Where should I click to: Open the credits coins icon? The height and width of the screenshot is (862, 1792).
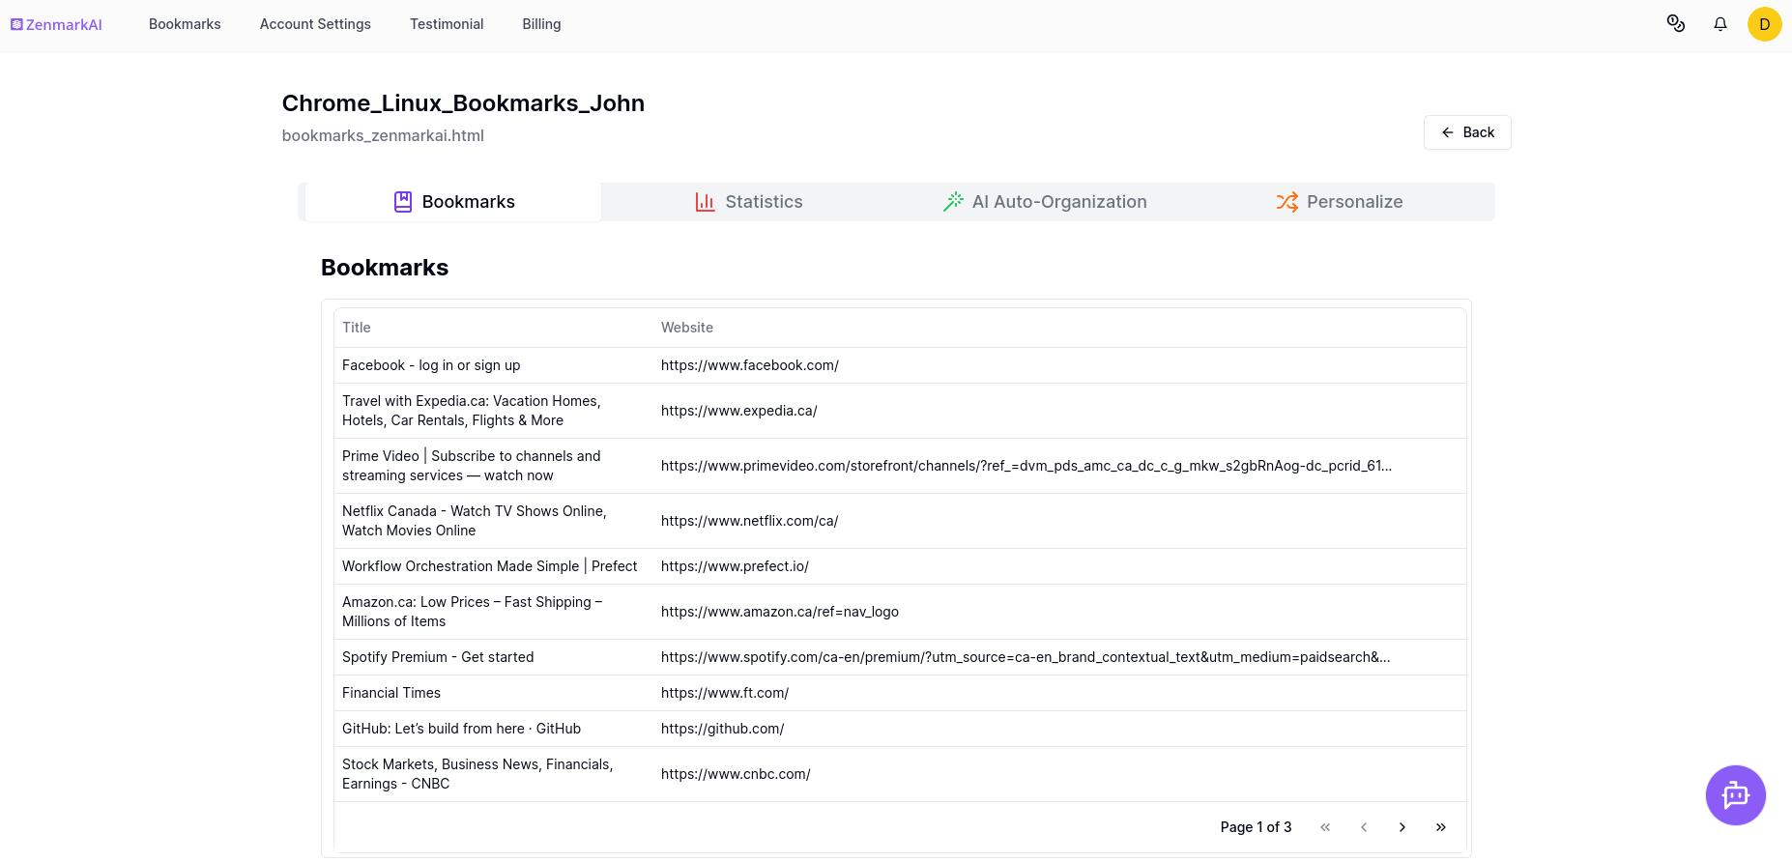1676,24
